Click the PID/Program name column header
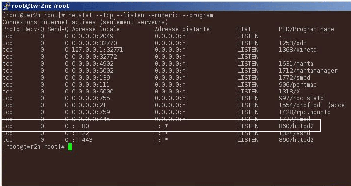Screen dimensions: 351x186 307,29
